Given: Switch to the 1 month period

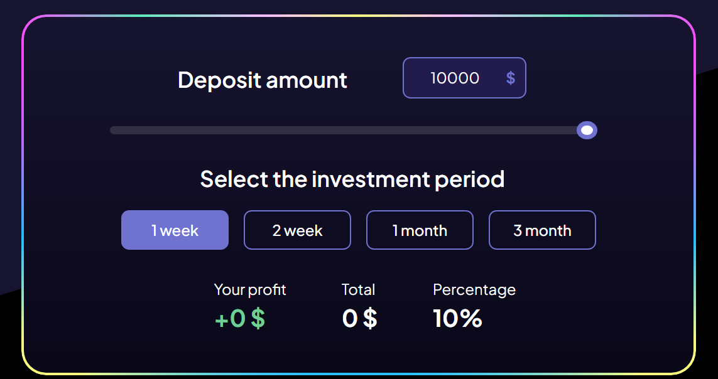Looking at the screenshot, I should (x=420, y=230).
